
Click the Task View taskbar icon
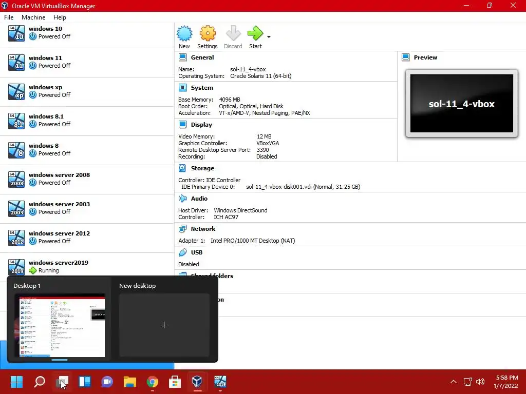coord(62,382)
